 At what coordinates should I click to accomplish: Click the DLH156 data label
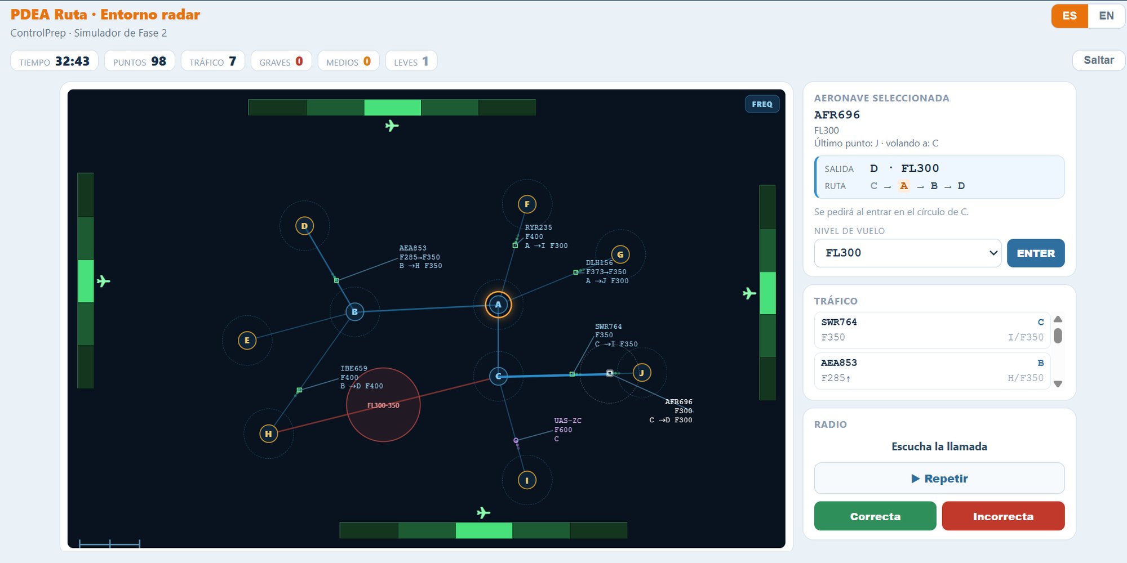pyautogui.click(x=607, y=272)
